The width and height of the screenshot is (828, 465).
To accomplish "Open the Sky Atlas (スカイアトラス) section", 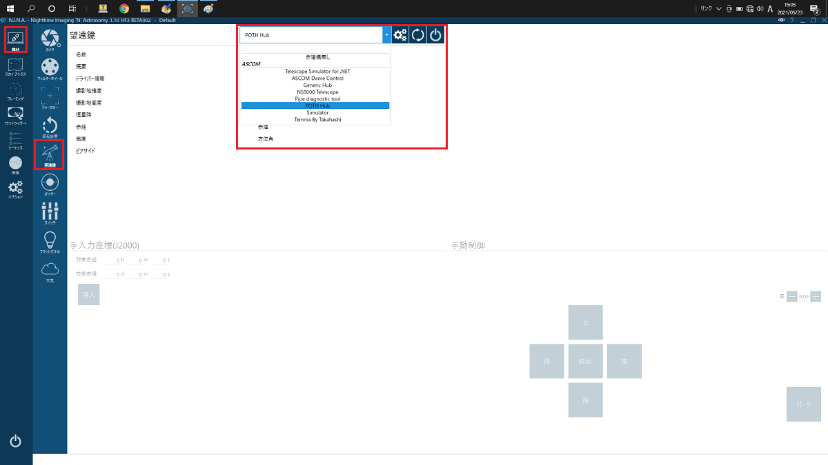I will [15, 68].
